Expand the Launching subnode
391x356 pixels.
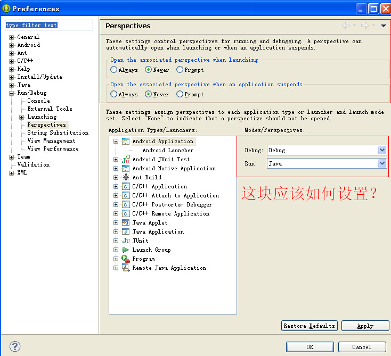tap(22, 117)
